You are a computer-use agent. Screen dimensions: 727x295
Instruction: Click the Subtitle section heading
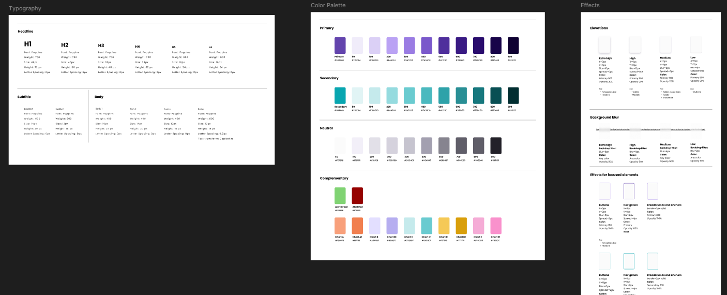point(24,97)
